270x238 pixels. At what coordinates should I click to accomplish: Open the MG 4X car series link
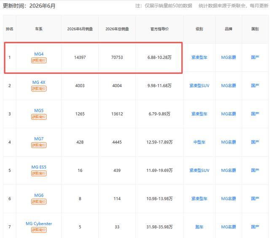(39, 82)
